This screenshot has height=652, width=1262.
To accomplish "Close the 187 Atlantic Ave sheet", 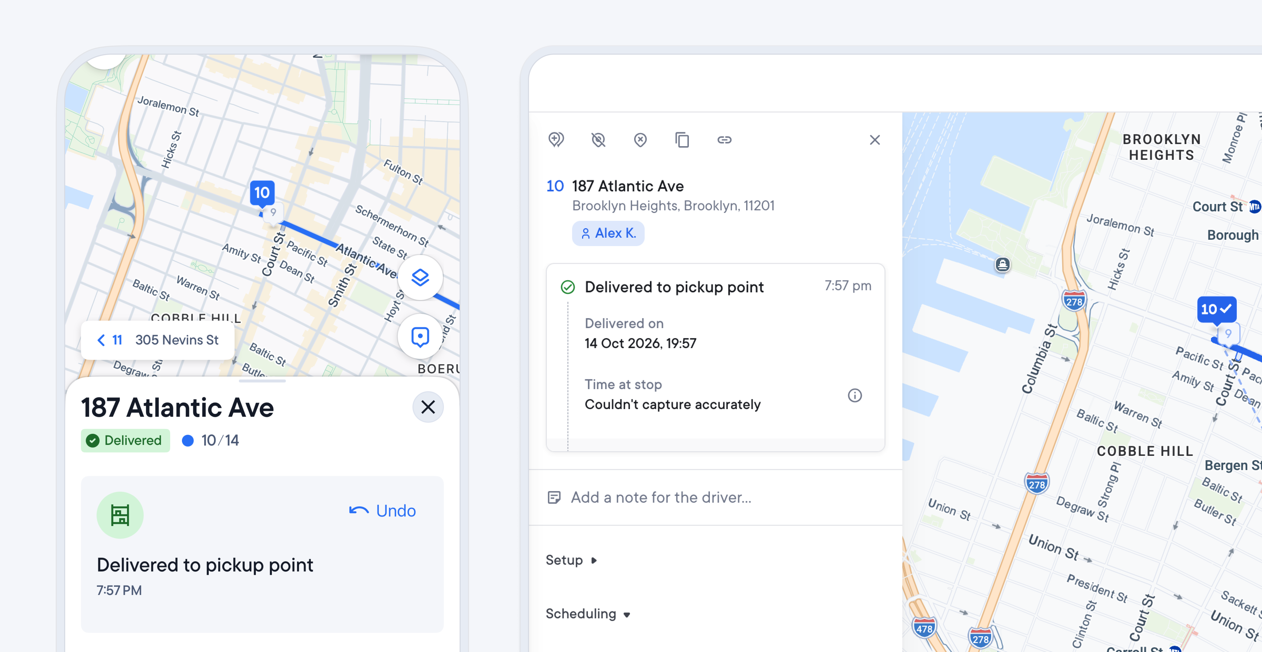I will (x=428, y=407).
